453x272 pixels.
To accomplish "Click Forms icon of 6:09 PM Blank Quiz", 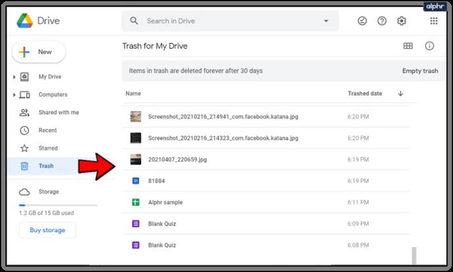I will point(136,223).
